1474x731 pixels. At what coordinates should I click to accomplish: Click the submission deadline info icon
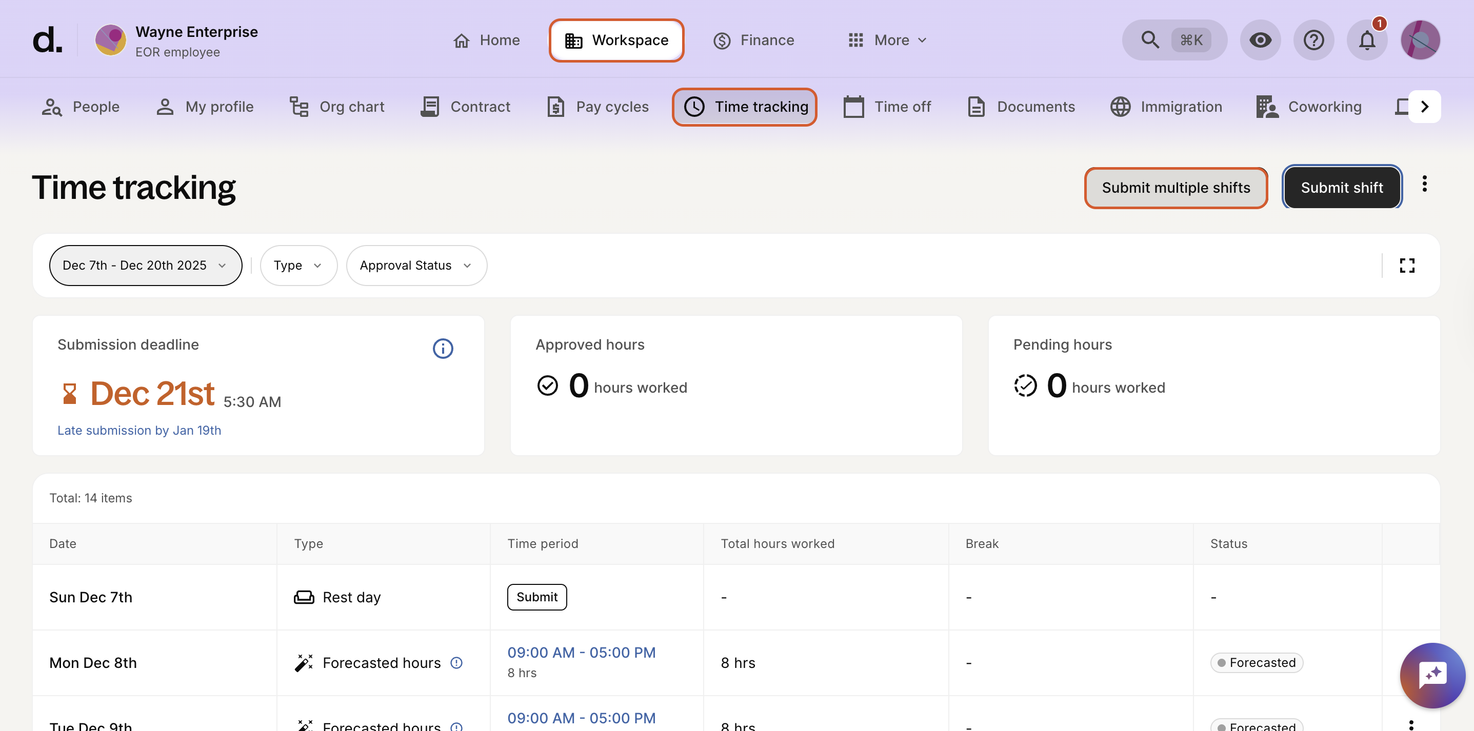442,349
